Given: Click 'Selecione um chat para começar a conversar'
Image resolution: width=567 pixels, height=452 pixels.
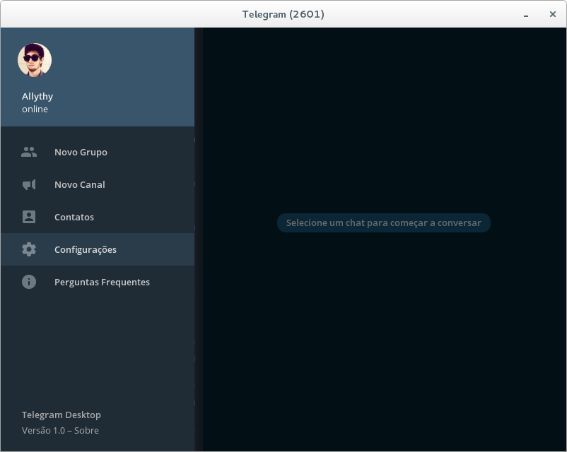Looking at the screenshot, I should [x=384, y=223].
